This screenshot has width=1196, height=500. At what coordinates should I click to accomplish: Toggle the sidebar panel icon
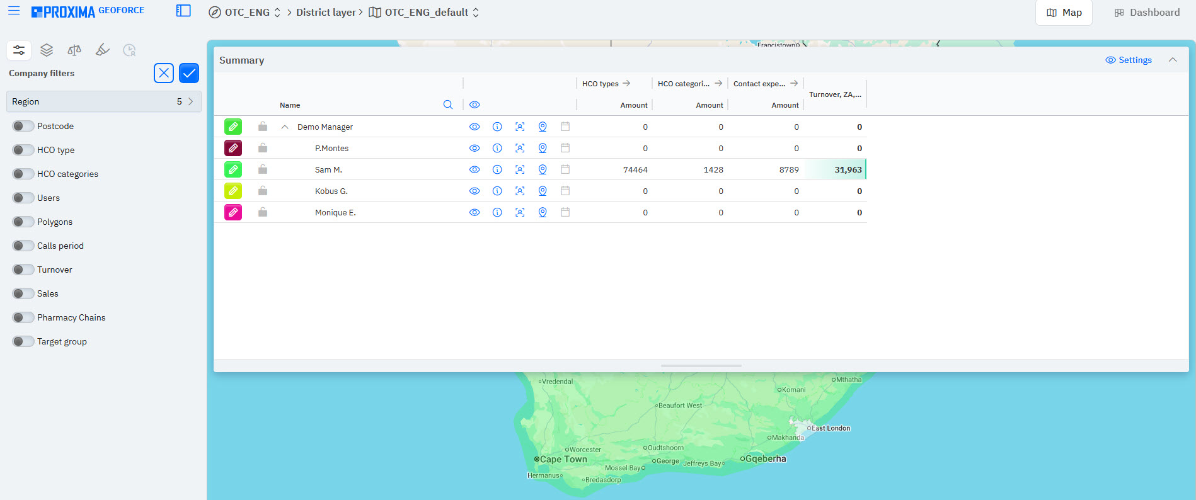[183, 11]
